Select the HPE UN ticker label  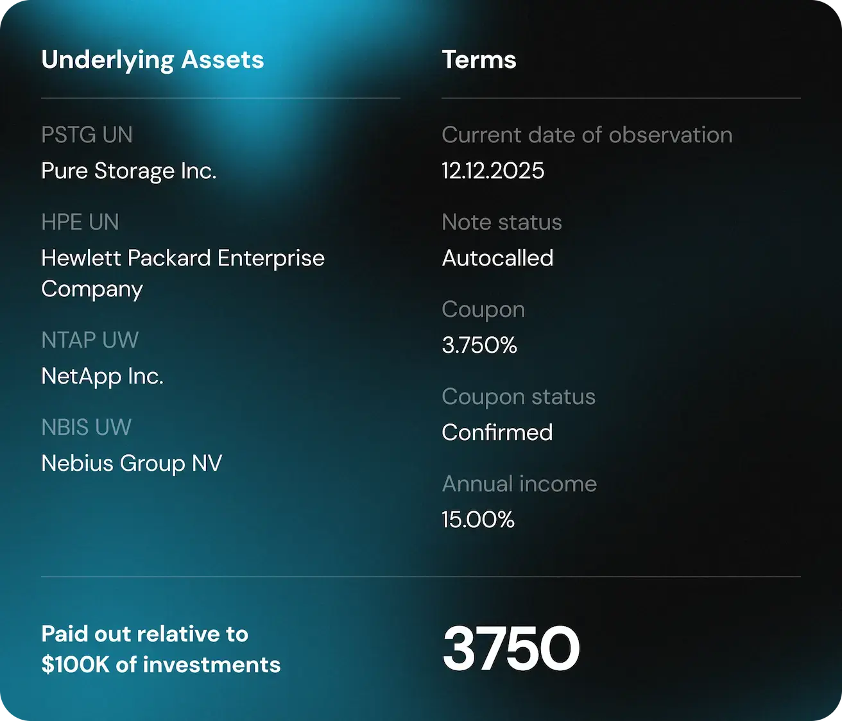point(80,222)
